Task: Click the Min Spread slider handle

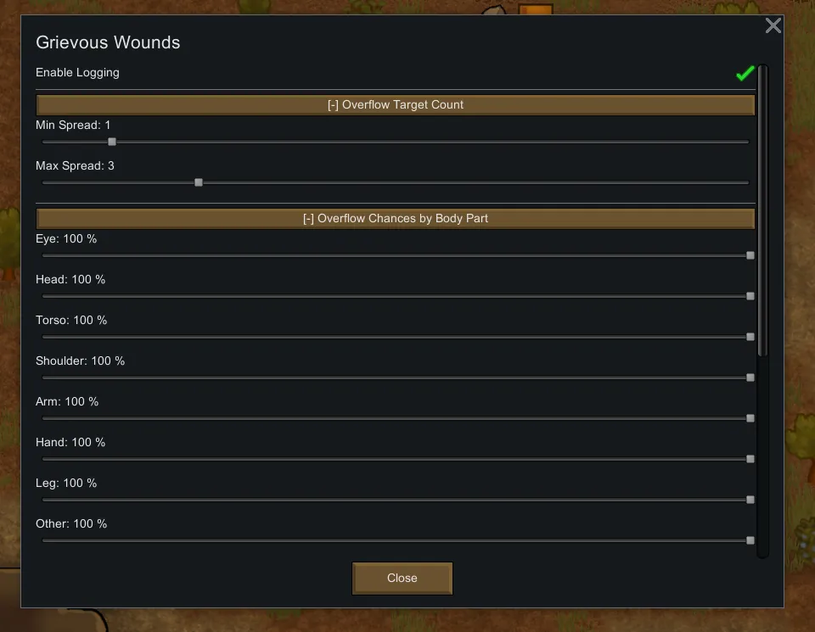Action: [112, 142]
